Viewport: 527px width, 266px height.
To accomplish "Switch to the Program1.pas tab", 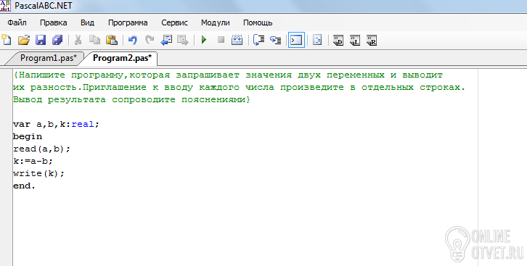I will click(49, 58).
